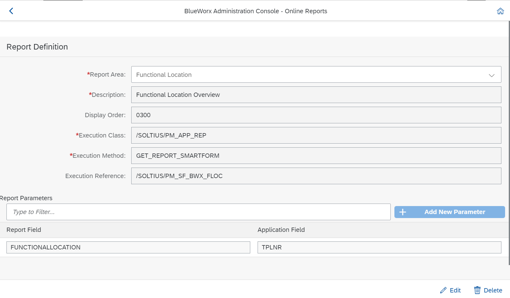This screenshot has height=298, width=510.
Task: Click the Description label
Action: click(107, 95)
